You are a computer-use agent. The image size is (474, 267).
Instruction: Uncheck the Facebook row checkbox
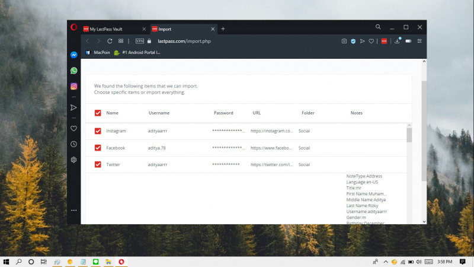pos(98,148)
